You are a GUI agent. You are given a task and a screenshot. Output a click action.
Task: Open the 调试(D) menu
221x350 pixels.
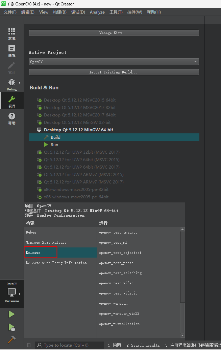[x=78, y=12]
